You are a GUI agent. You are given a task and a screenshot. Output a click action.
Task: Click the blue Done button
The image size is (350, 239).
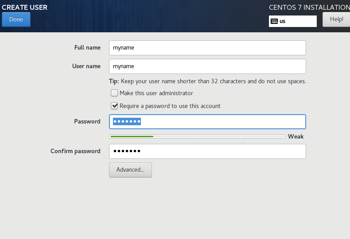point(16,19)
